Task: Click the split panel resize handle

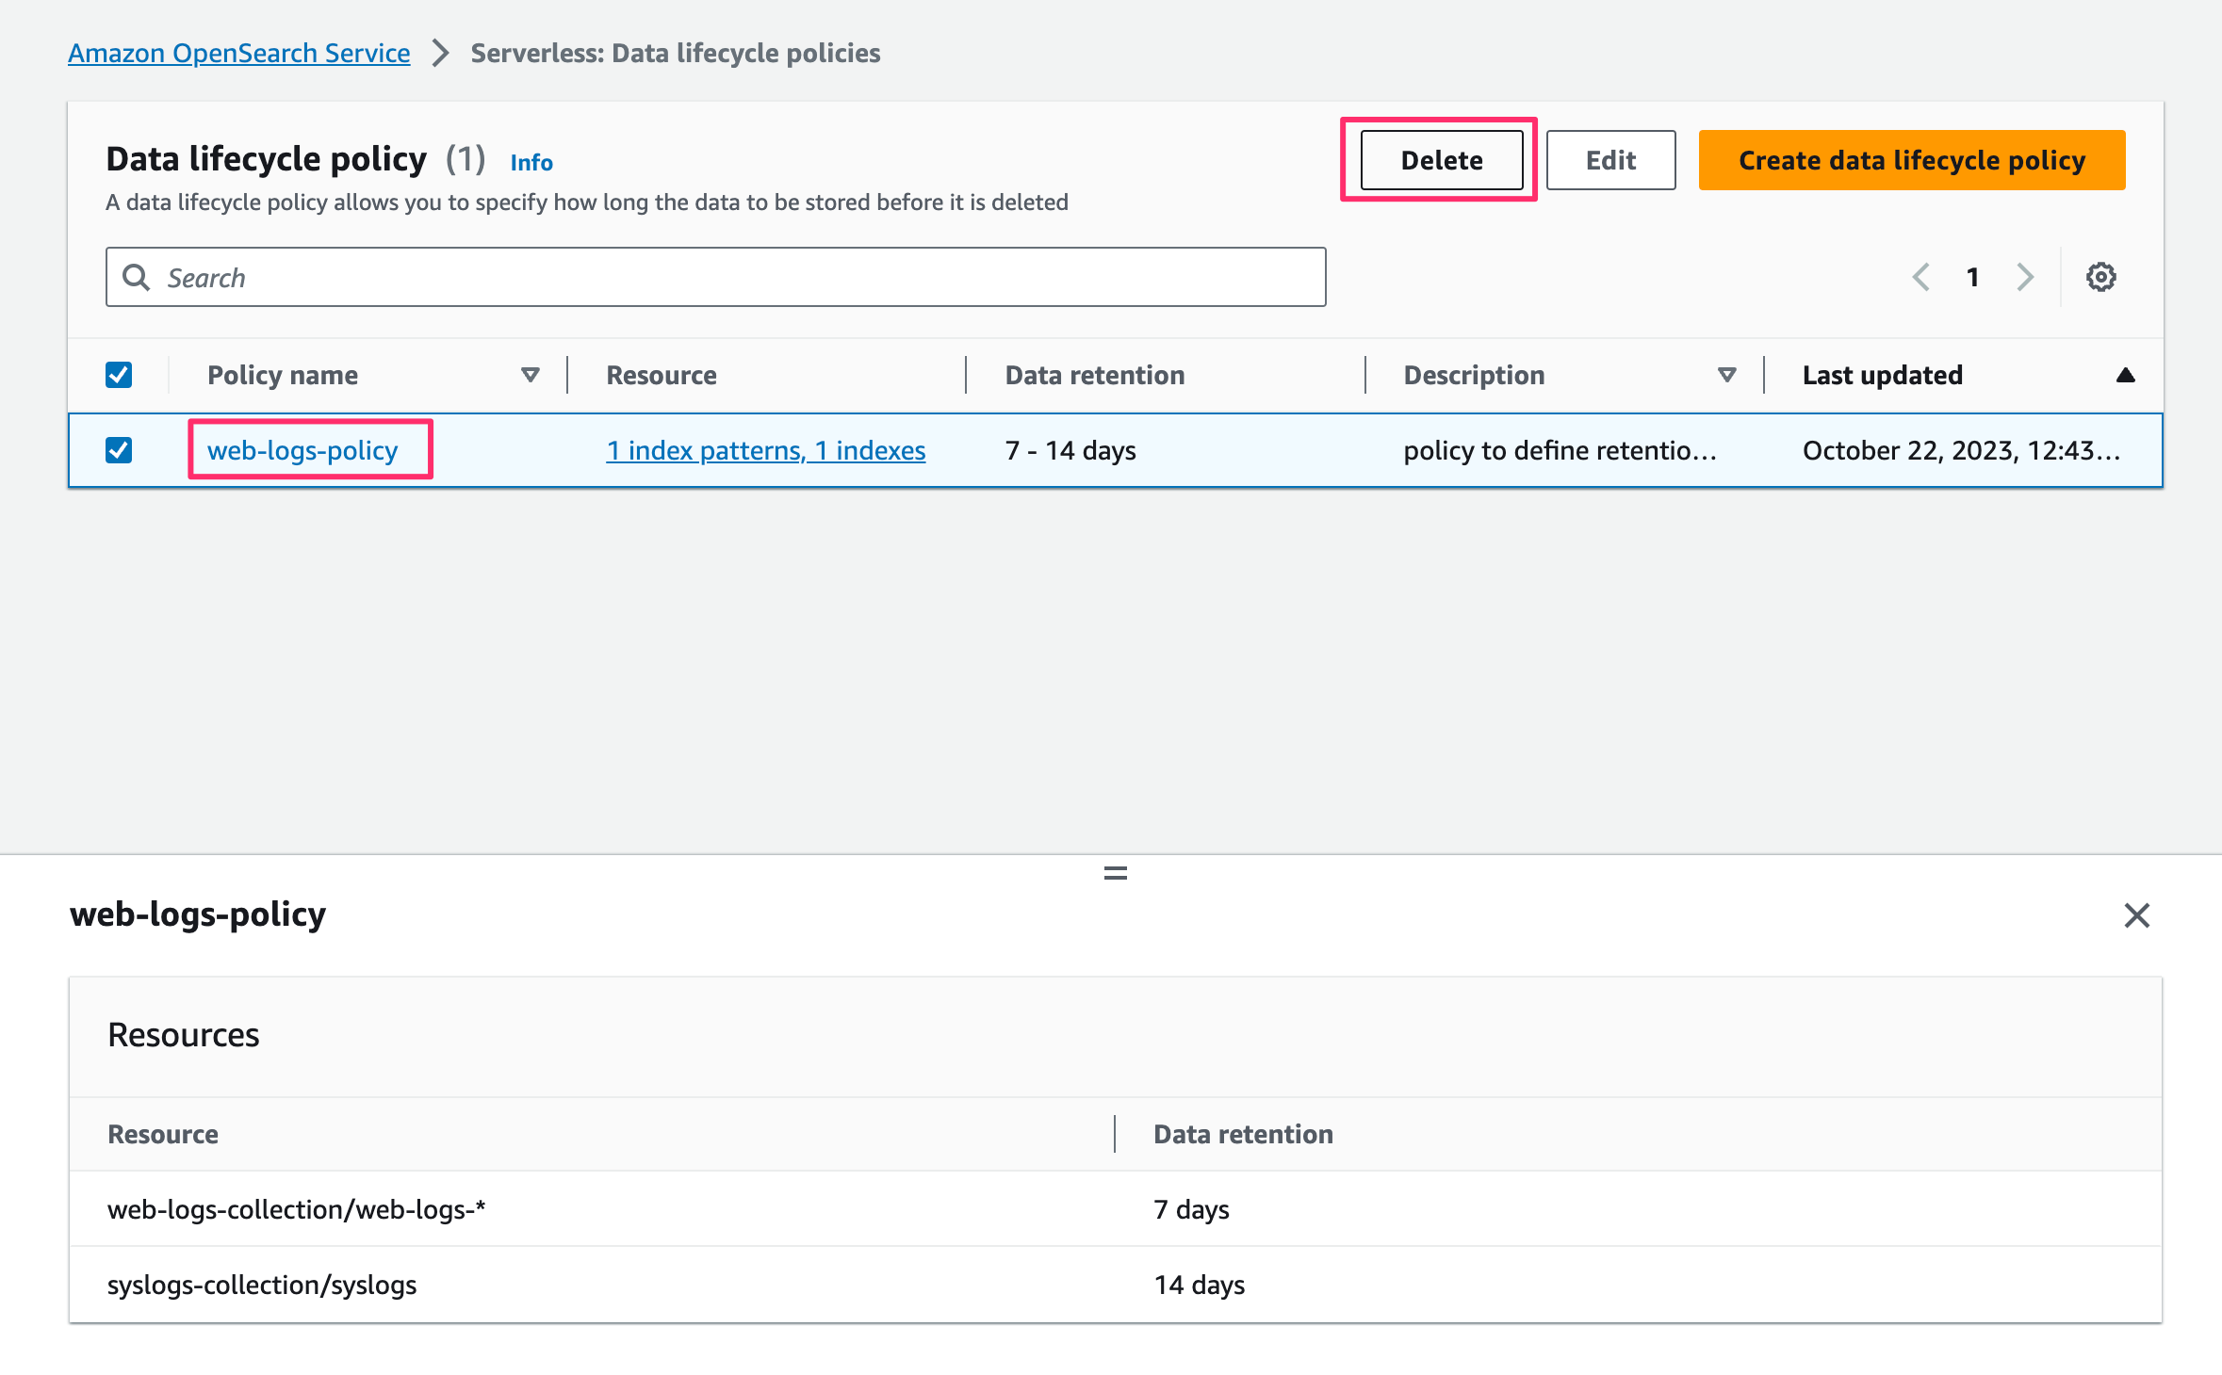Action: 1115,873
